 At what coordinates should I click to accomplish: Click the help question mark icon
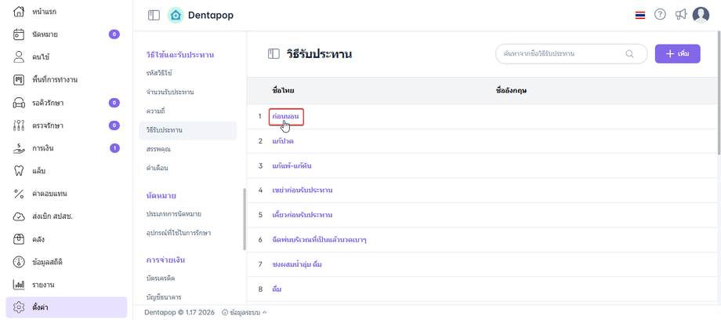pyautogui.click(x=660, y=15)
